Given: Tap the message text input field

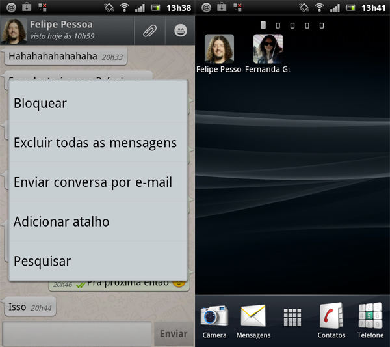Looking at the screenshot, I should click(x=77, y=334).
